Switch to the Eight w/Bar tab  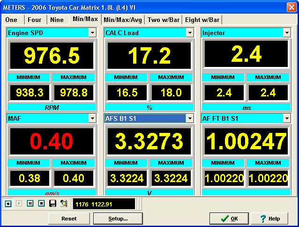pyautogui.click(x=202, y=20)
